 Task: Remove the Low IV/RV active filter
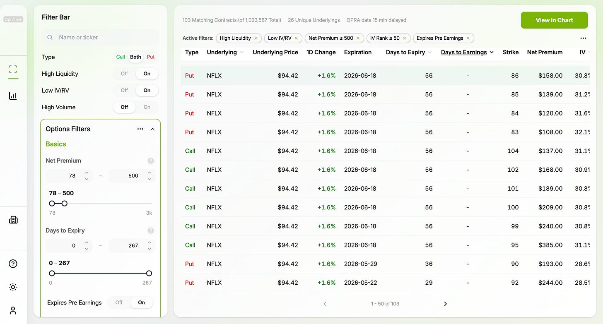[296, 38]
